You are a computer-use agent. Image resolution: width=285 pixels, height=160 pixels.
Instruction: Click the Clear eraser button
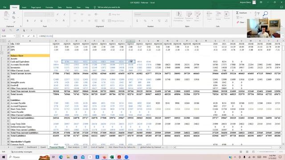pos(240,22)
